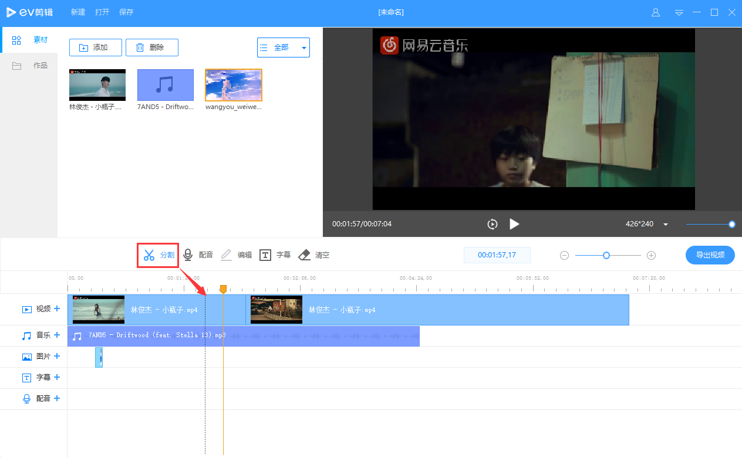The image size is (742, 458).
Task: Open the 编辑 pencil edit tool
Action: point(226,255)
